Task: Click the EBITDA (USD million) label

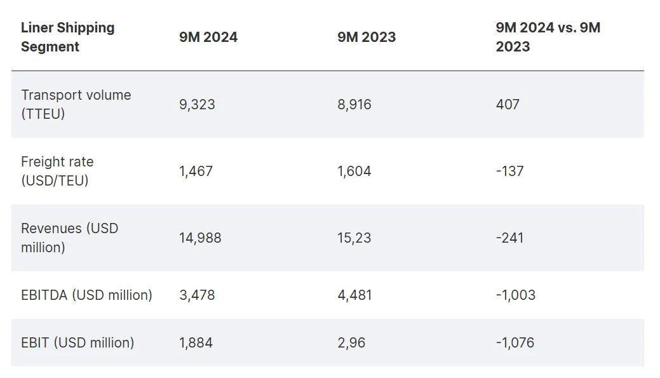Action: click(x=87, y=295)
